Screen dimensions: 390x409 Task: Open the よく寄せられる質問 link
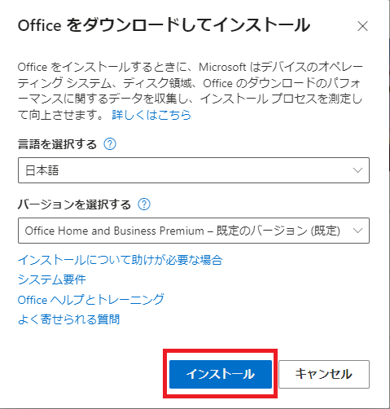[x=68, y=319]
